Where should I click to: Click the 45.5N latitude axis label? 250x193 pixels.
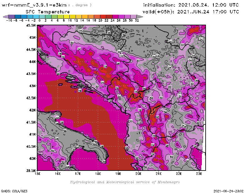31,25
